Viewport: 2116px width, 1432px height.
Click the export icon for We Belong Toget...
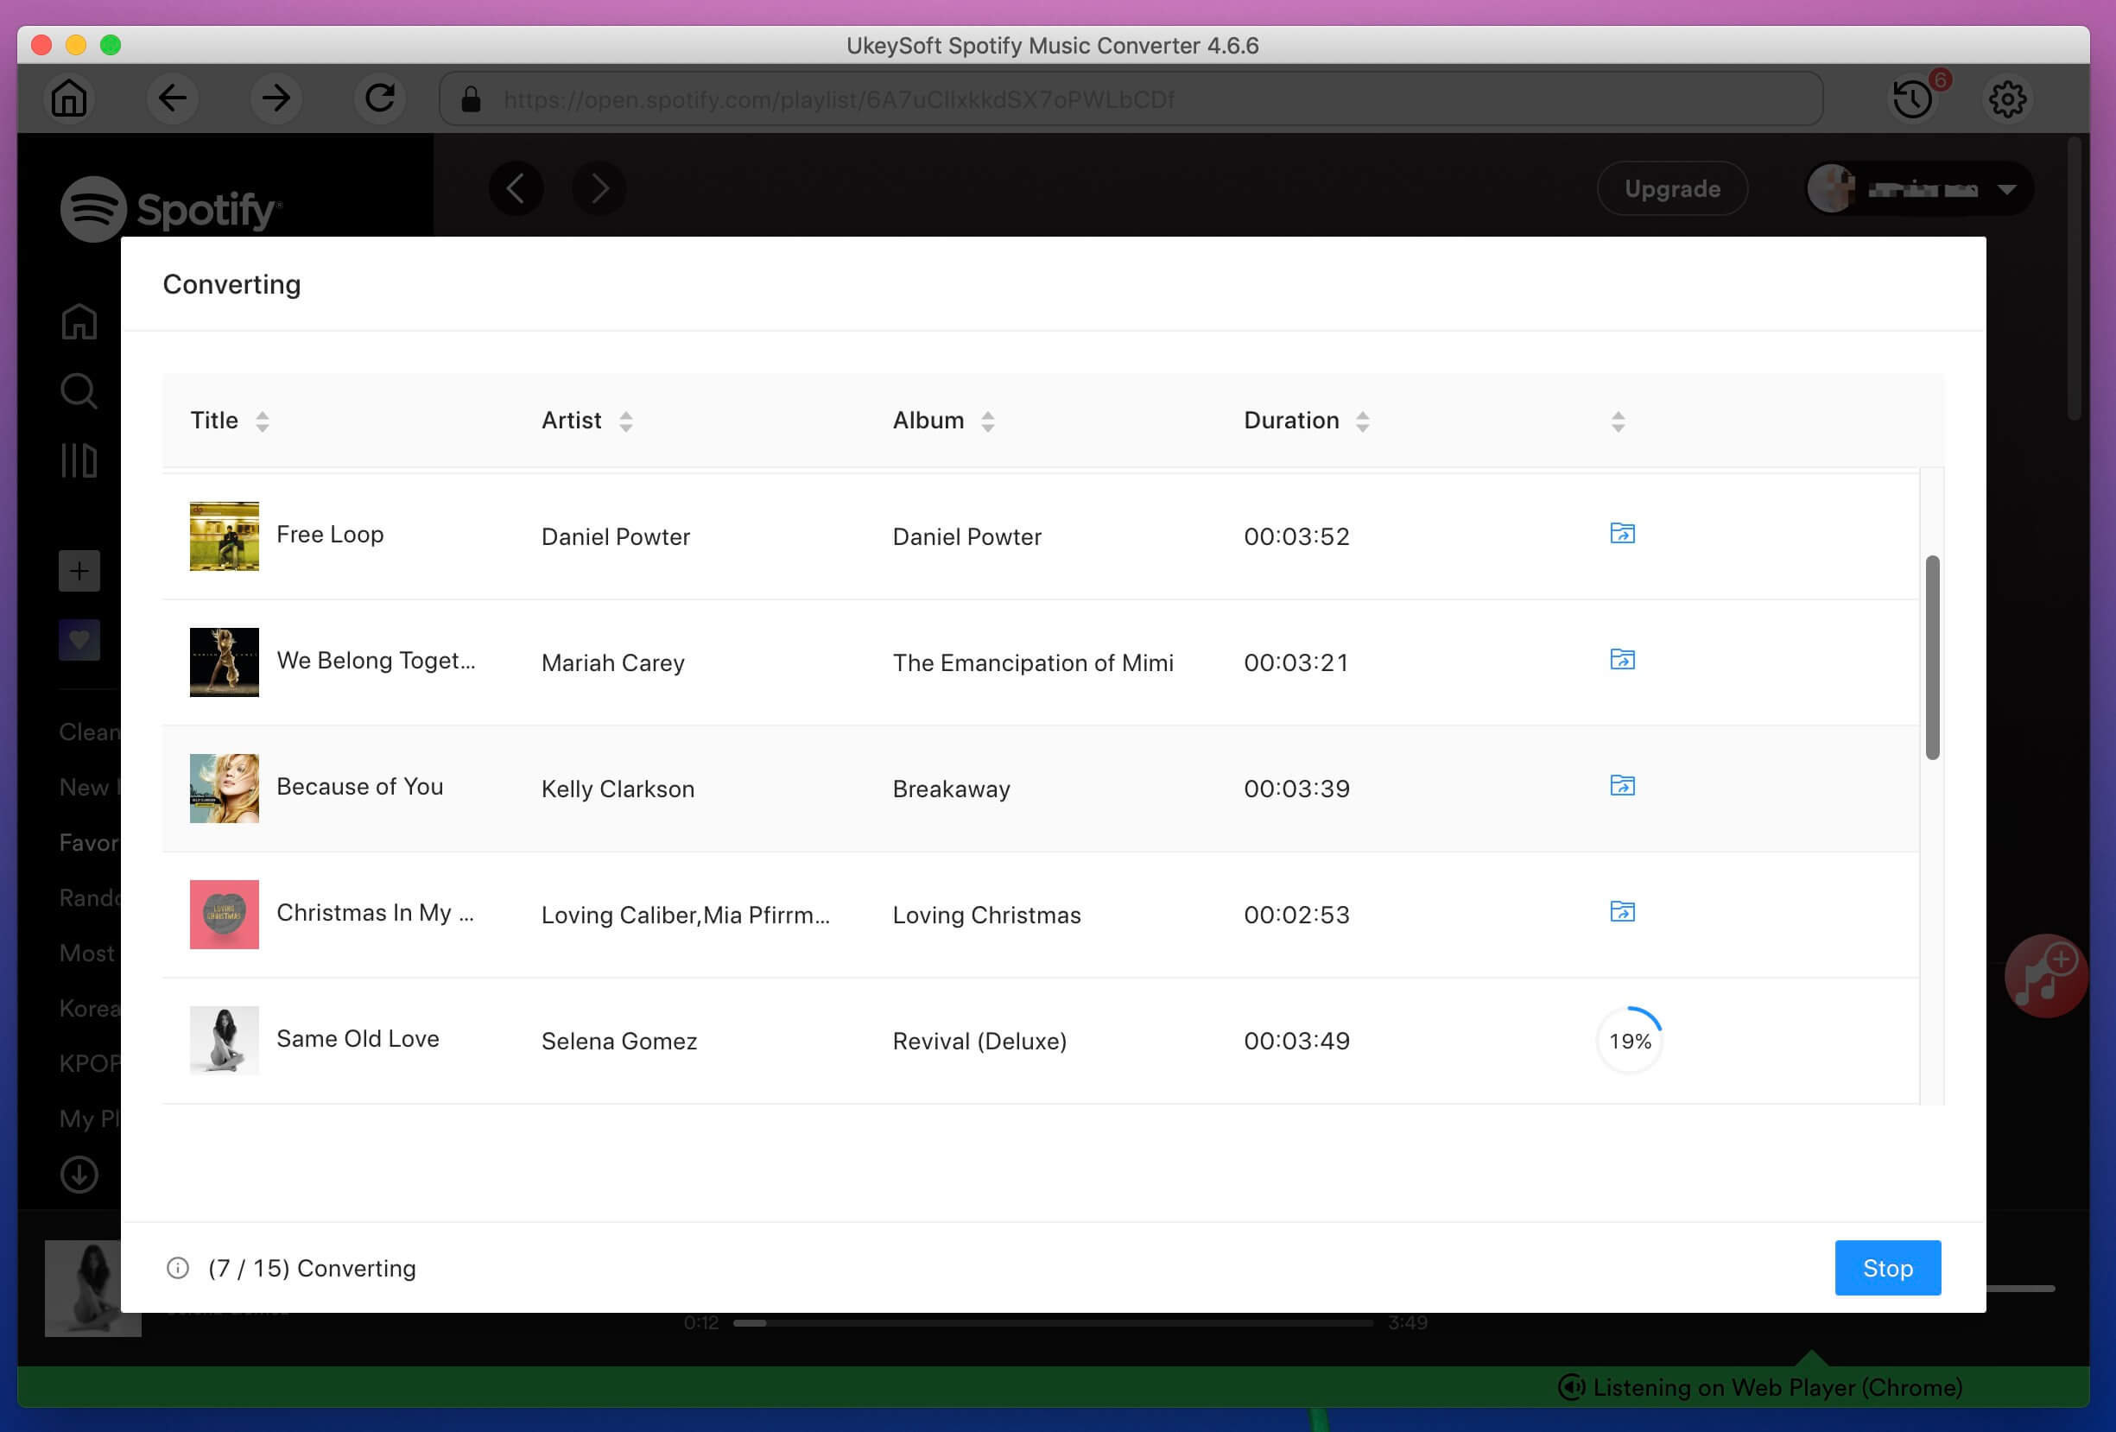(1620, 658)
